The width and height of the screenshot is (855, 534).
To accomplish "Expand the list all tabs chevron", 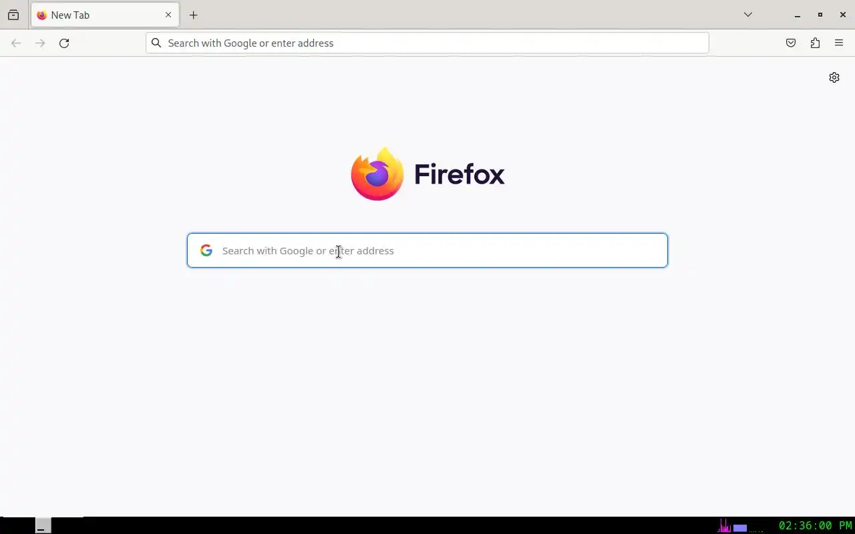I will pos(748,15).
